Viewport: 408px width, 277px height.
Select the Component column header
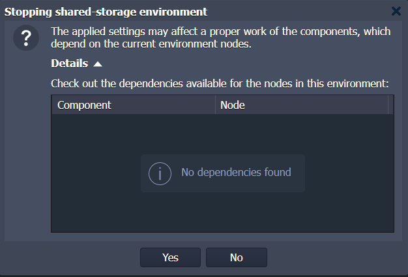[x=134, y=105]
